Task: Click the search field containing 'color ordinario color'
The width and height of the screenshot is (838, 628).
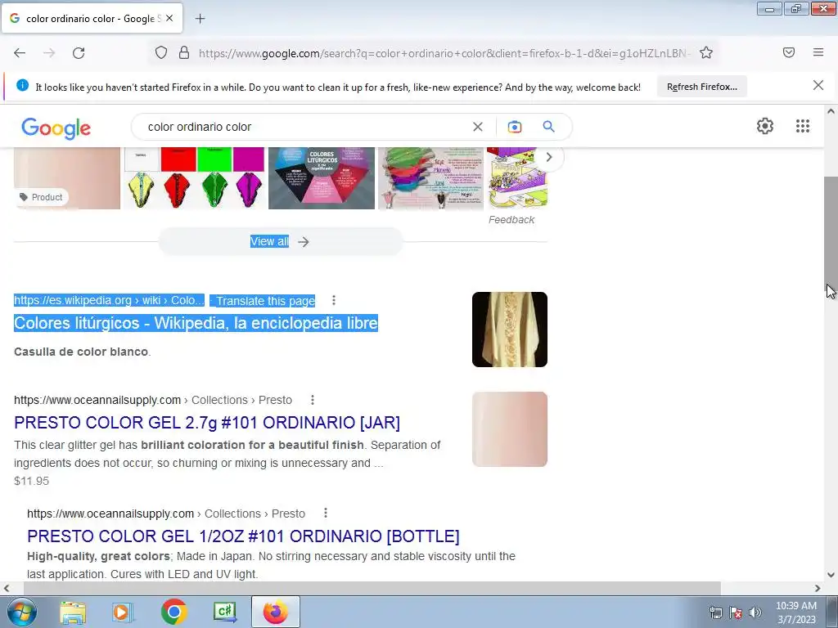Action: pos(304,127)
